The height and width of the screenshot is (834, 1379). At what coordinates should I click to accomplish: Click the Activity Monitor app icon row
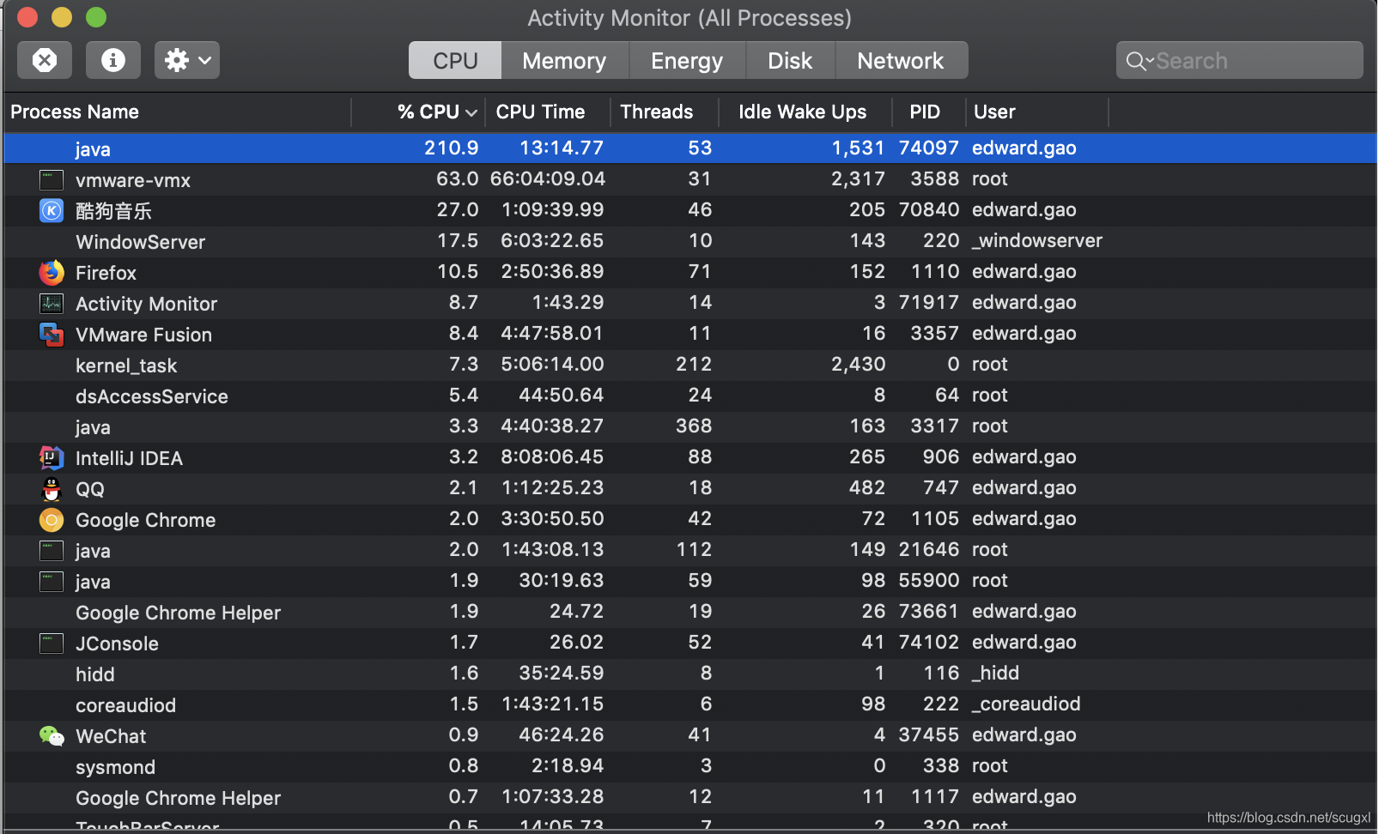[x=52, y=304]
